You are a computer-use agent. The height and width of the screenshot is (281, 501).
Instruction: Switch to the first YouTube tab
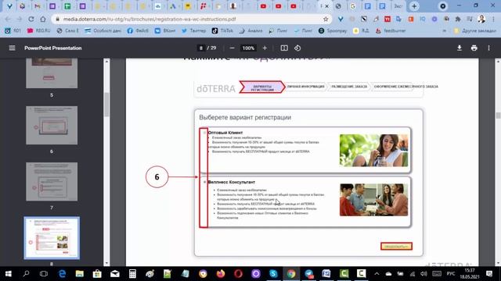tap(263, 6)
